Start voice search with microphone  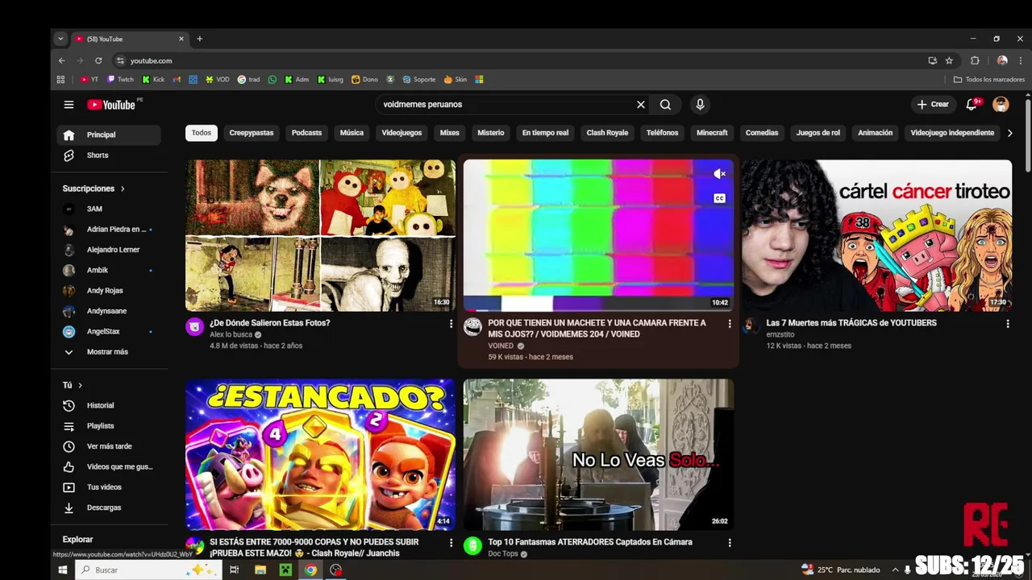[x=700, y=105]
